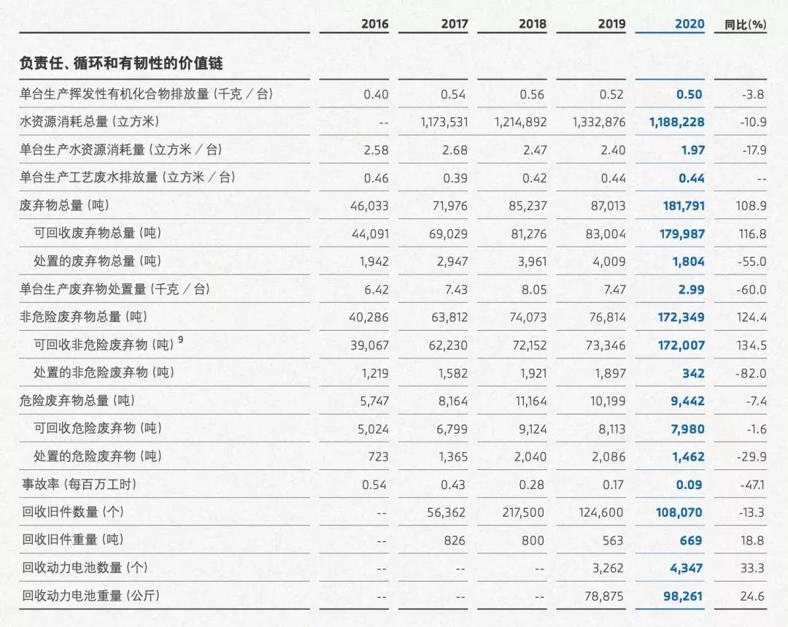The height and width of the screenshot is (627, 788).
Task: Click the 同比(%) column header
Action: [x=750, y=23]
